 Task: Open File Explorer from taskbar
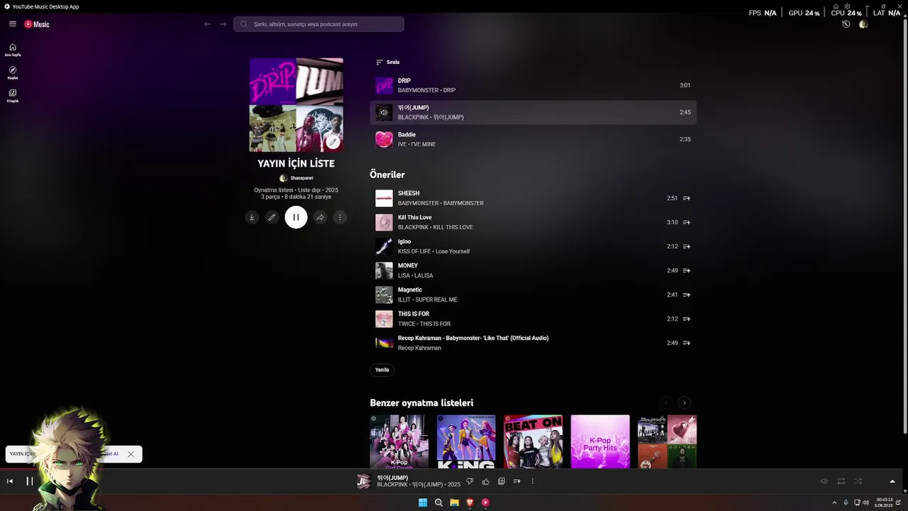pyautogui.click(x=454, y=502)
